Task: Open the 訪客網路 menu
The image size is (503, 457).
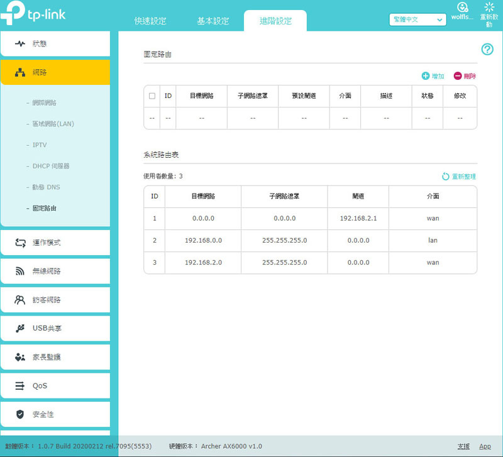Action: coord(55,300)
